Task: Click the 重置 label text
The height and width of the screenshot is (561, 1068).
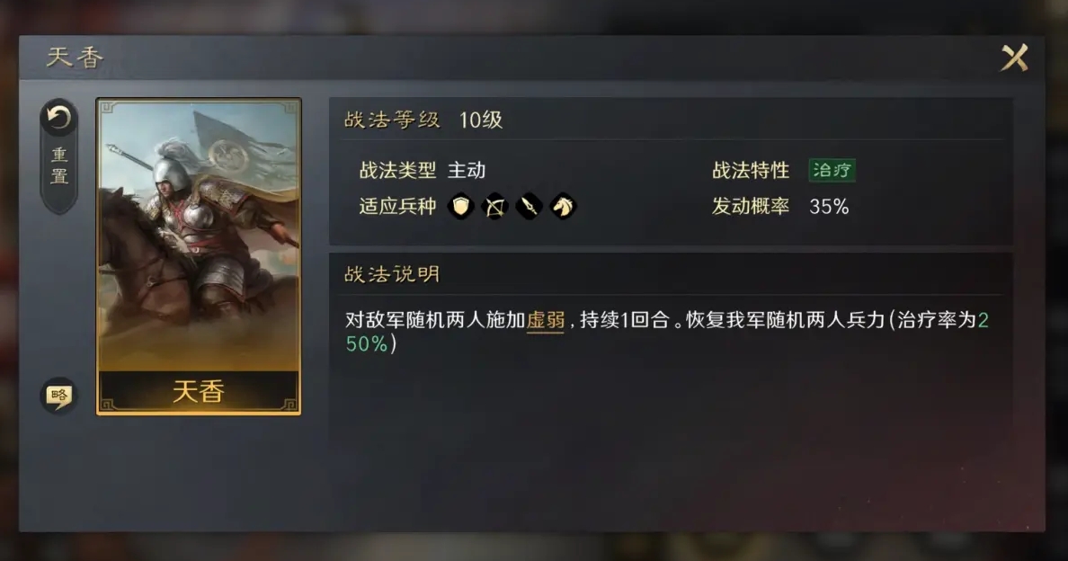Action: (x=59, y=166)
